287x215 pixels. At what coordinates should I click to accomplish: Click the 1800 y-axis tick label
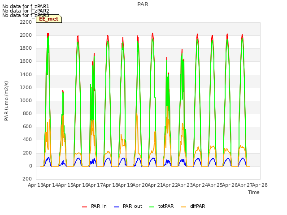[x=26, y=48]
